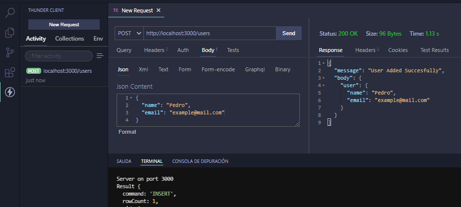This screenshot has height=207, width=461.
Task: Click the New Request button
Action: [x=64, y=25]
